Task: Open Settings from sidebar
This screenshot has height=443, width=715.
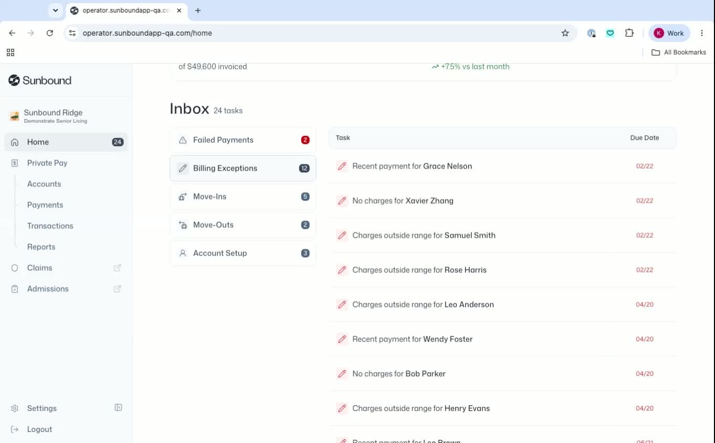Action: 42,408
